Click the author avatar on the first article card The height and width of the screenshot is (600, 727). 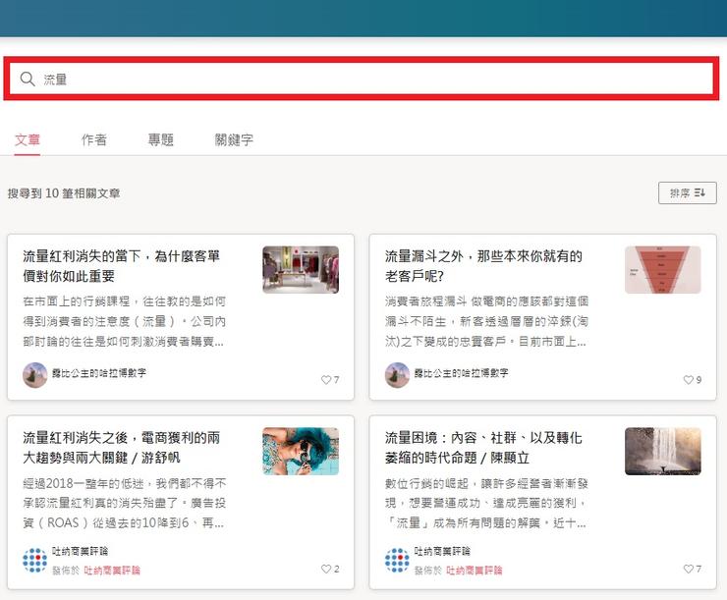(35, 375)
